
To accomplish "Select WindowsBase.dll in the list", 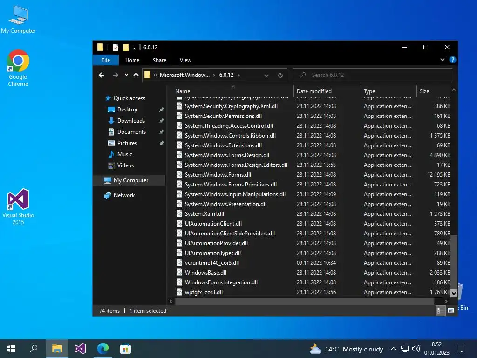I will pos(205,272).
